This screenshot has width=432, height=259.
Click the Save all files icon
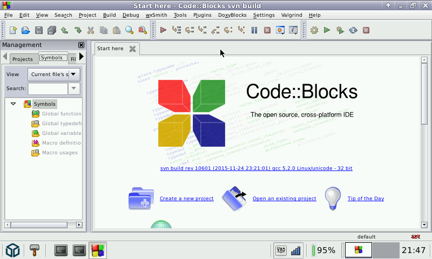tap(51, 30)
